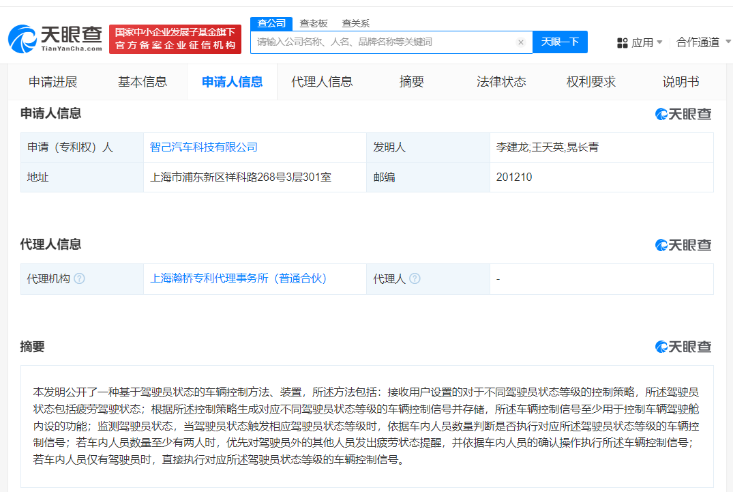Switch to the 查关系 search tab
733x492 pixels.
[x=357, y=23]
